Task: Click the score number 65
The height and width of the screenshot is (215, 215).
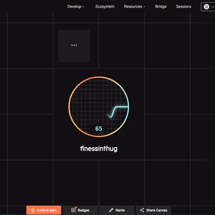Action: click(x=99, y=129)
